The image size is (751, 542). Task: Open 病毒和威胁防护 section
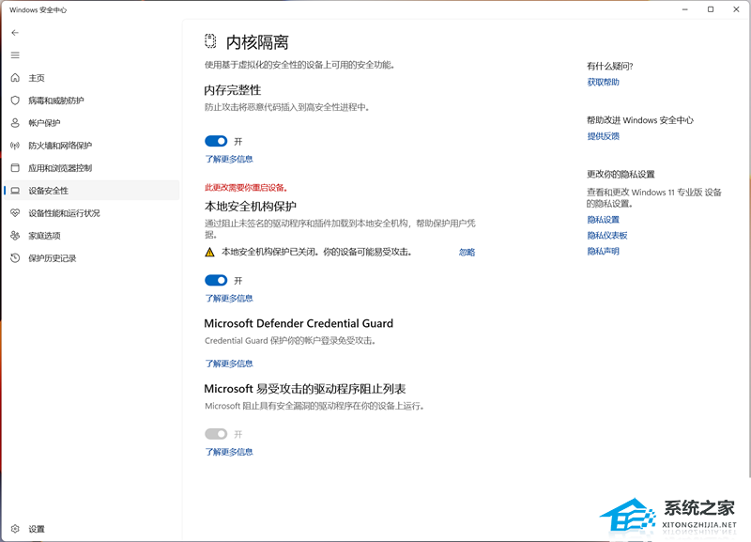point(56,101)
